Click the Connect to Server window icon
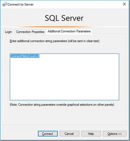The image size is (130, 141). [5, 4]
